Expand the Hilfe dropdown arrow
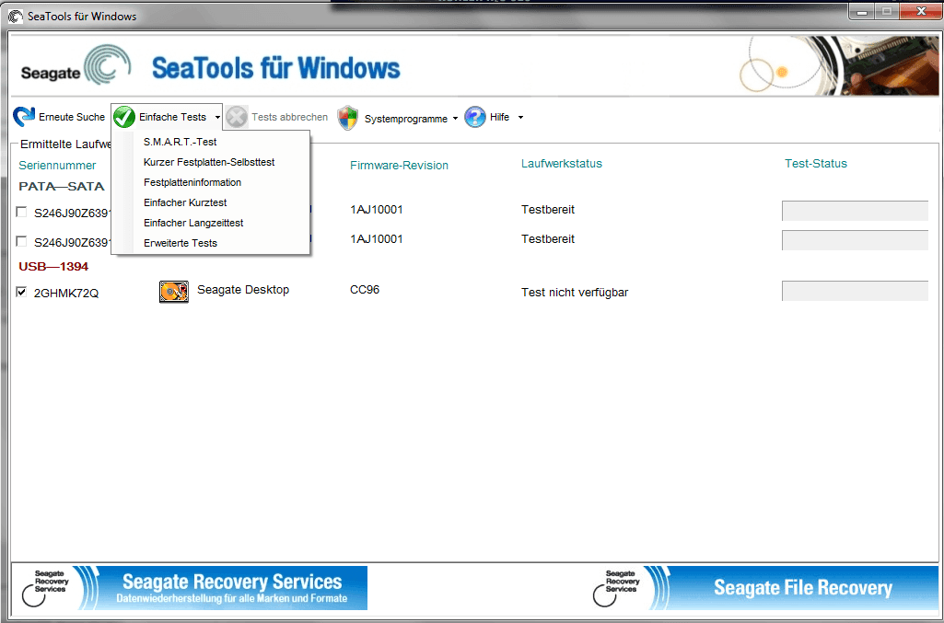Screen dimensions: 944x623 click(520, 117)
